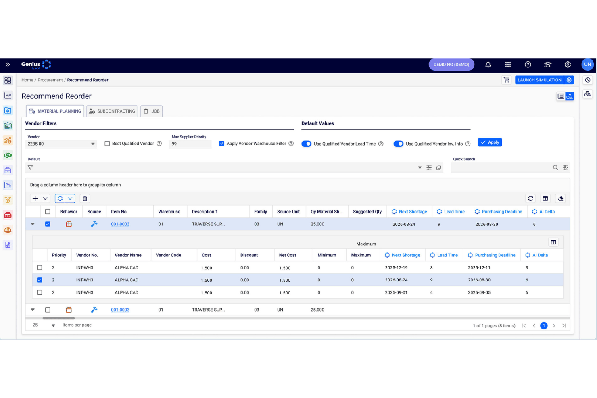The height and width of the screenshot is (398, 597).
Task: Click into the Quick Search field
Action: pos(501,167)
